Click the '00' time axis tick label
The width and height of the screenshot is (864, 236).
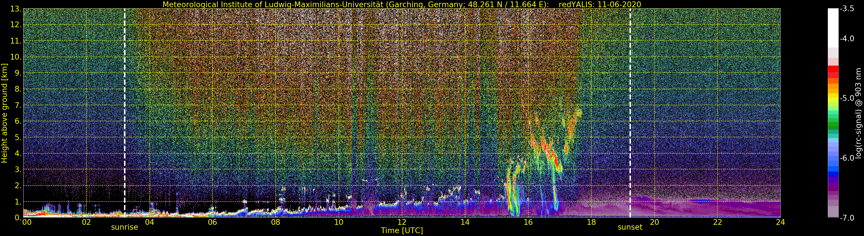27,222
